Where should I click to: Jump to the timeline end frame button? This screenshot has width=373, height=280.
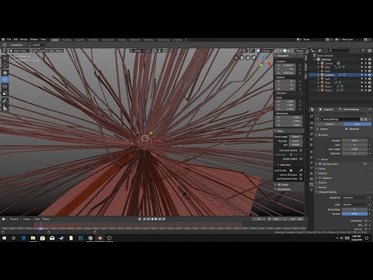(164, 219)
